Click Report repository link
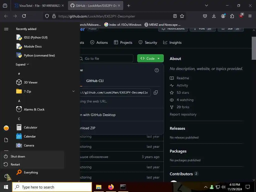 point(183,114)
